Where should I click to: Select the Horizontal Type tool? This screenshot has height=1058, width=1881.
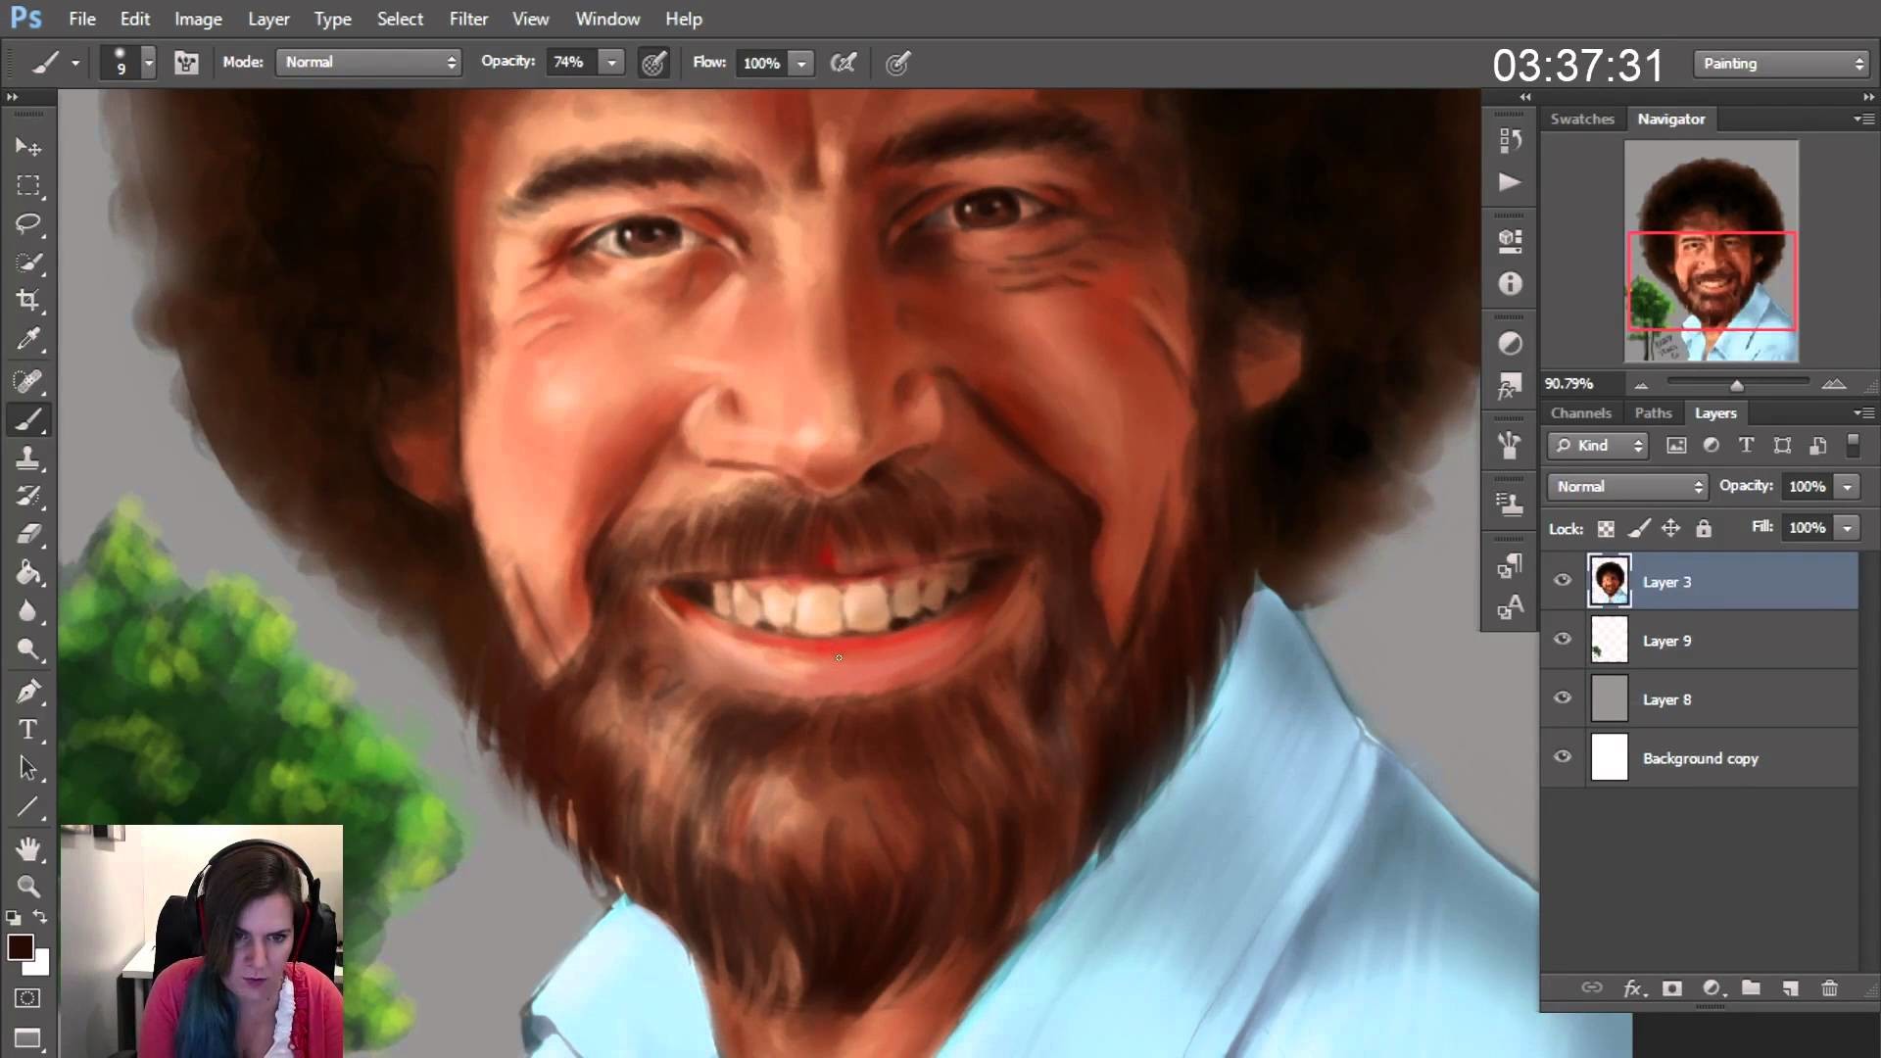tap(28, 730)
